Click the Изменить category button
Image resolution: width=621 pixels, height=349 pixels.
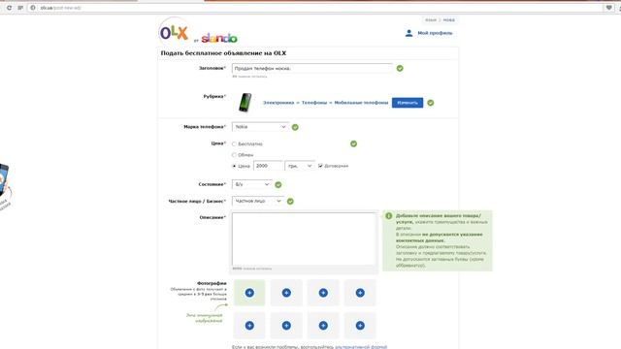(x=408, y=103)
